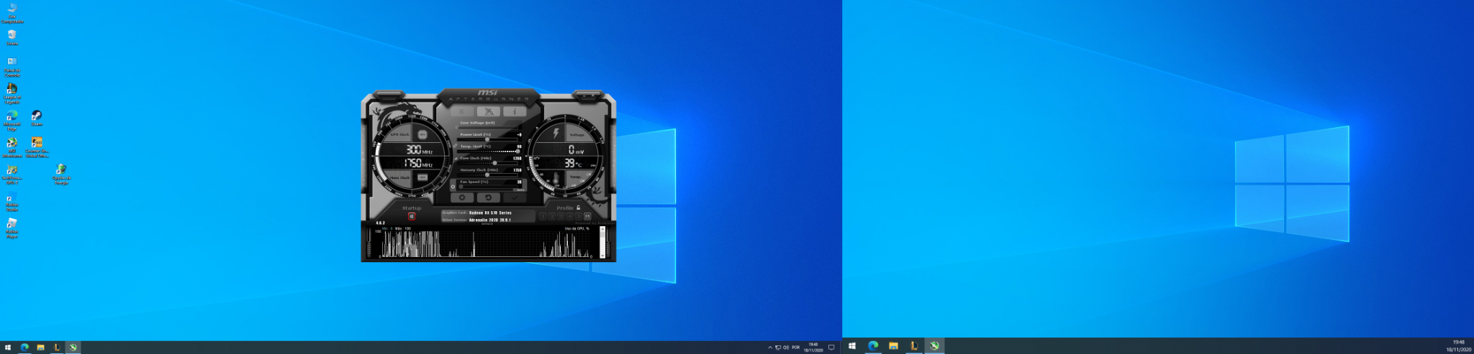
Task: Click the GPU chip icon in left gauge
Action: coord(422,134)
